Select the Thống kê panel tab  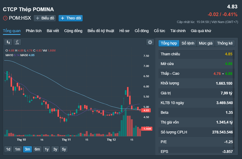(225, 43)
